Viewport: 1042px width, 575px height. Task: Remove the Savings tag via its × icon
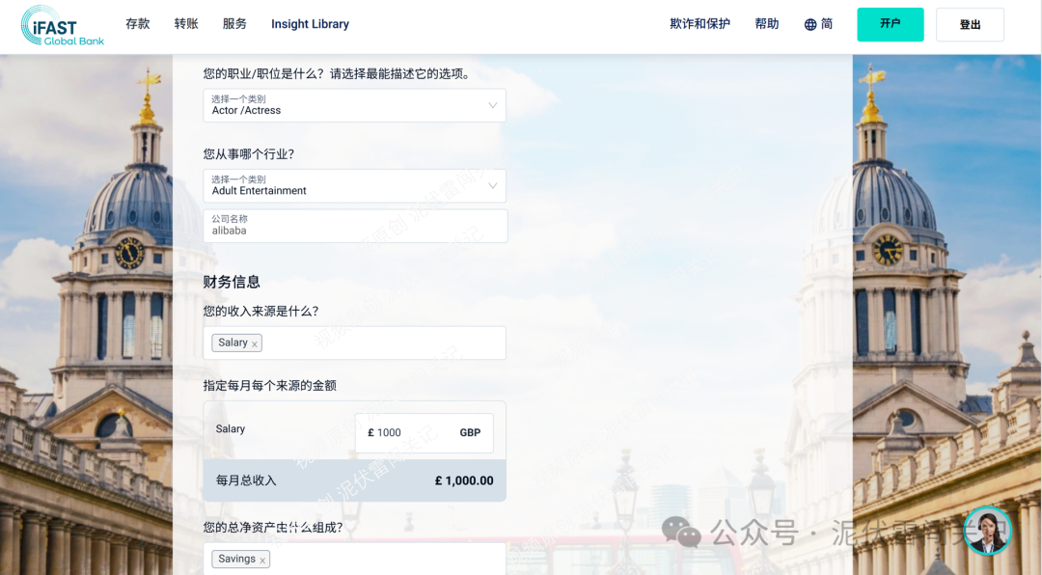tap(260, 559)
